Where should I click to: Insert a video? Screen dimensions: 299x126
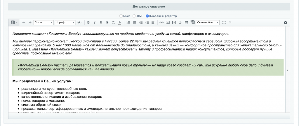pyautogui.click(x=174, y=22)
